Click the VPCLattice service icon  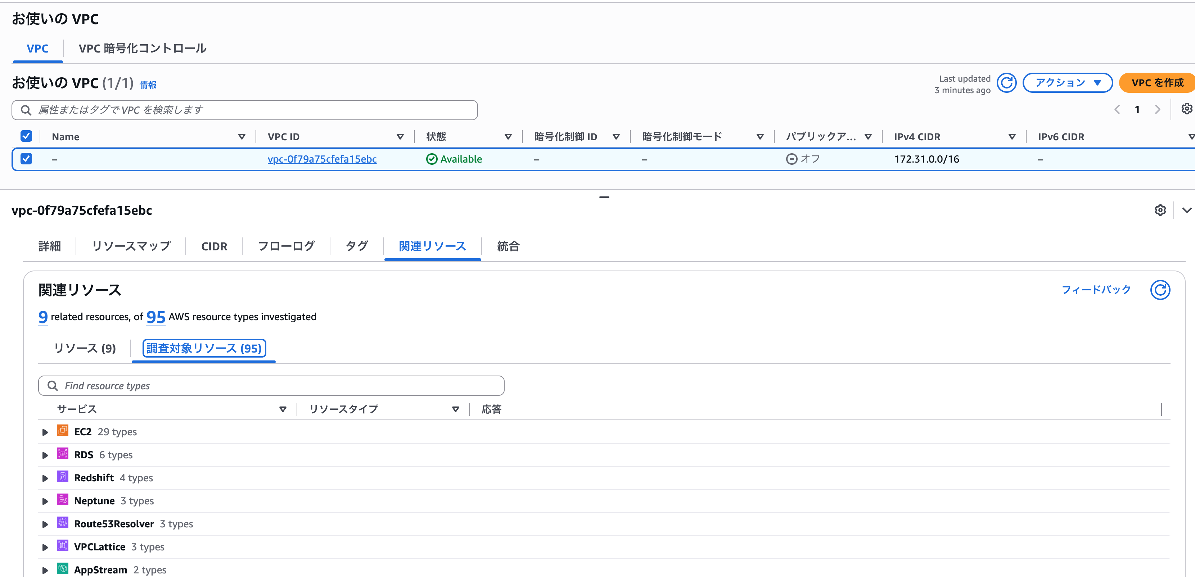pos(63,545)
